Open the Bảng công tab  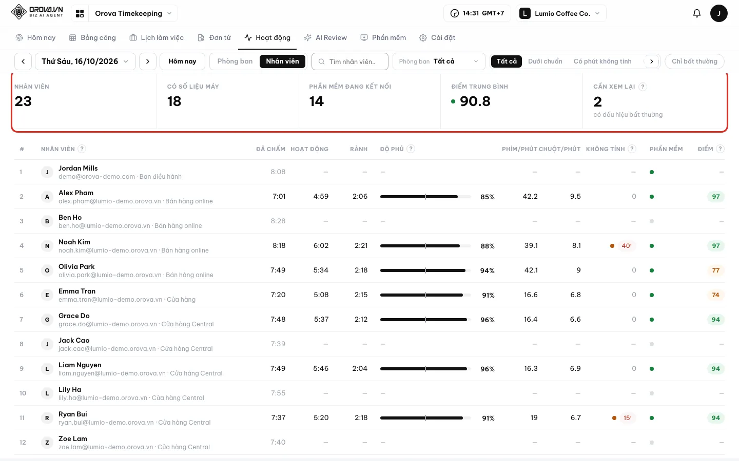[92, 38]
